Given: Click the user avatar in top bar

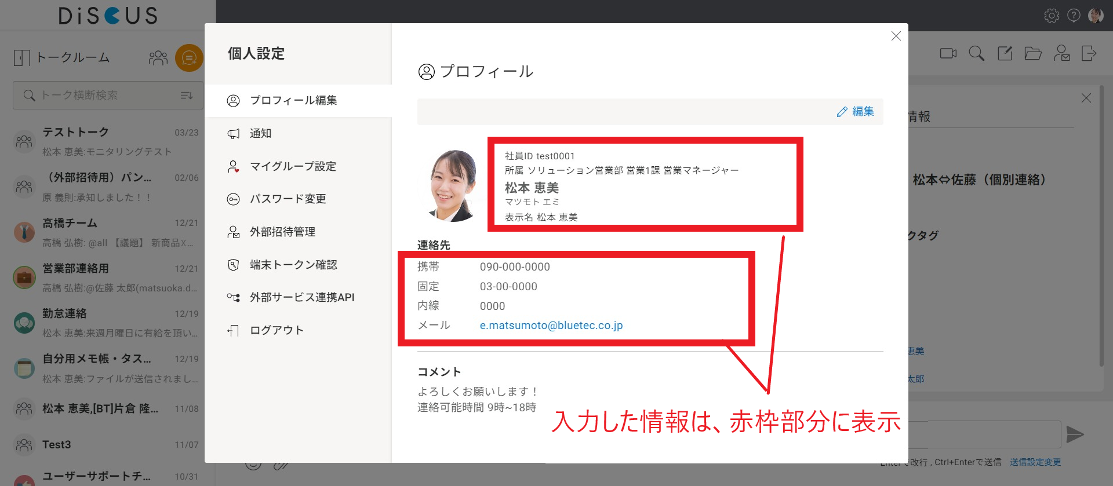Looking at the screenshot, I should click(x=1096, y=16).
